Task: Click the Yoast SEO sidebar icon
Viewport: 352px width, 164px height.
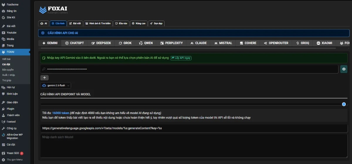Action: pyautogui.click(x=4, y=153)
